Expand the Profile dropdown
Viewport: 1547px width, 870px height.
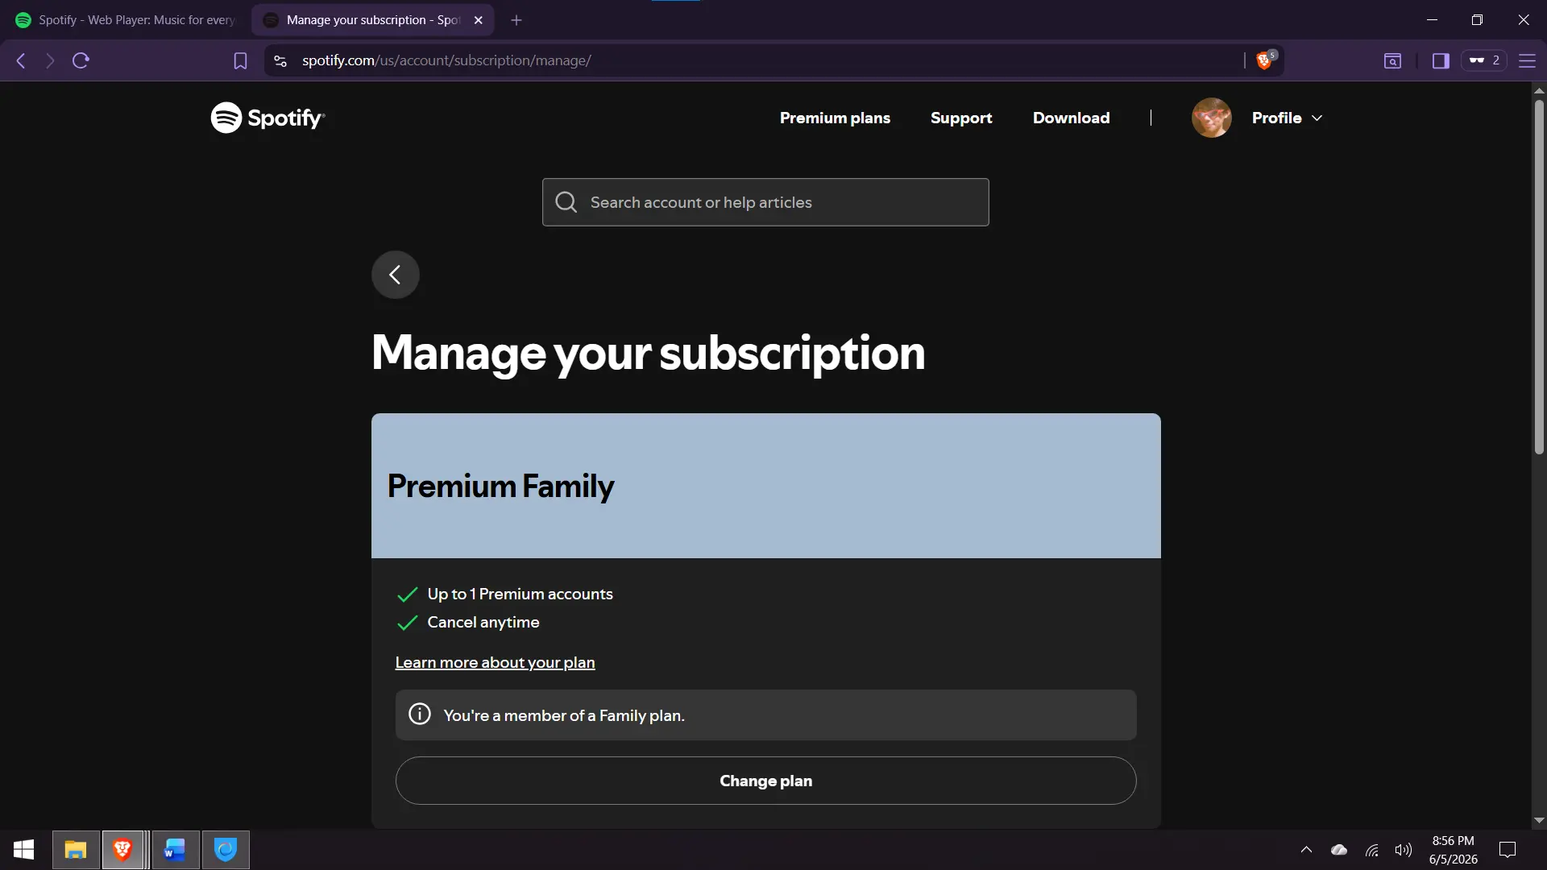[x=1288, y=118]
